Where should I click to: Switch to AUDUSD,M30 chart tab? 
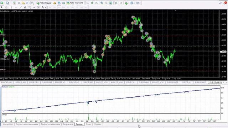116,82
